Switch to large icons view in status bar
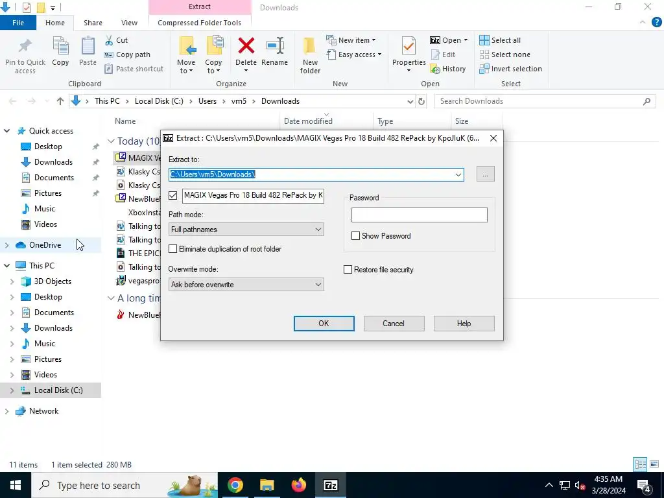Viewport: 664px width, 498px height. pyautogui.click(x=654, y=464)
